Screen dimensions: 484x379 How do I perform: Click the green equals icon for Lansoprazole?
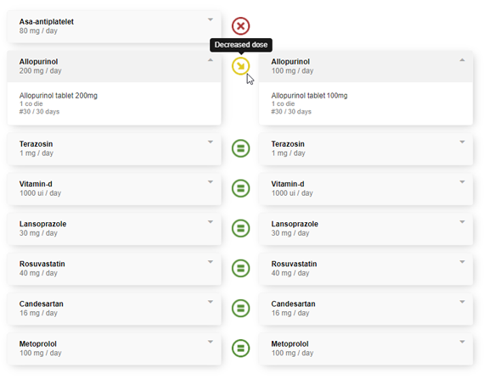click(240, 228)
